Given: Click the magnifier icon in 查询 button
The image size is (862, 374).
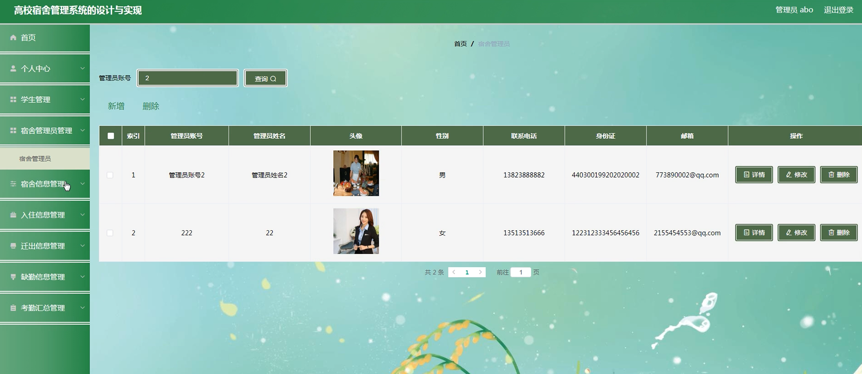Looking at the screenshot, I should coord(273,79).
